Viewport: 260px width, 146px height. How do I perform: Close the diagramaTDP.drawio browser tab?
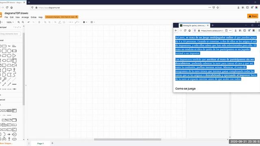(24, 2)
